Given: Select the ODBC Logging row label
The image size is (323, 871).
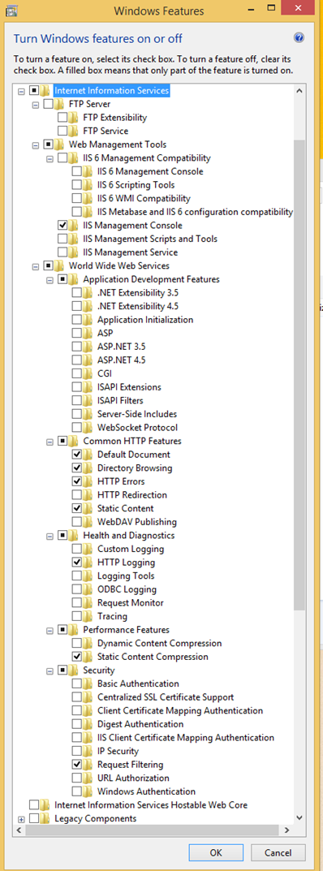Looking at the screenshot, I should click(127, 589).
